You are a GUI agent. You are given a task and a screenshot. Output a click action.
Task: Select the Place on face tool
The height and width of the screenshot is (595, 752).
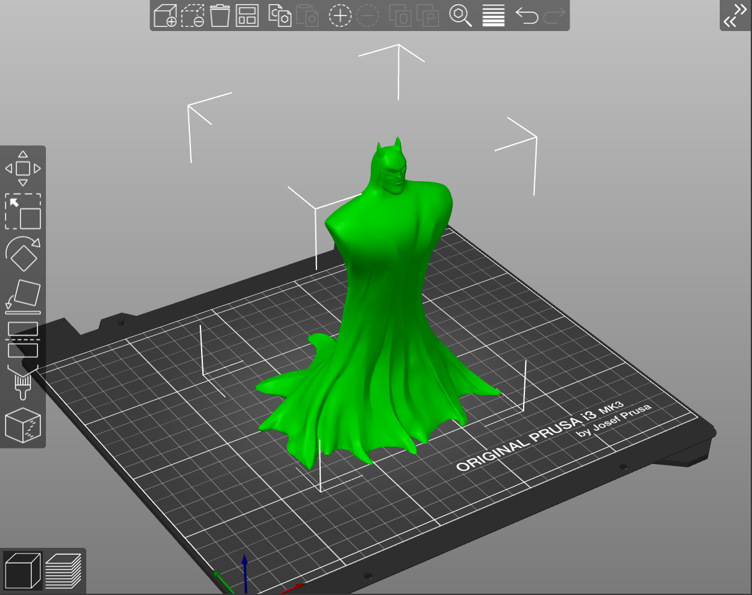pos(23,297)
